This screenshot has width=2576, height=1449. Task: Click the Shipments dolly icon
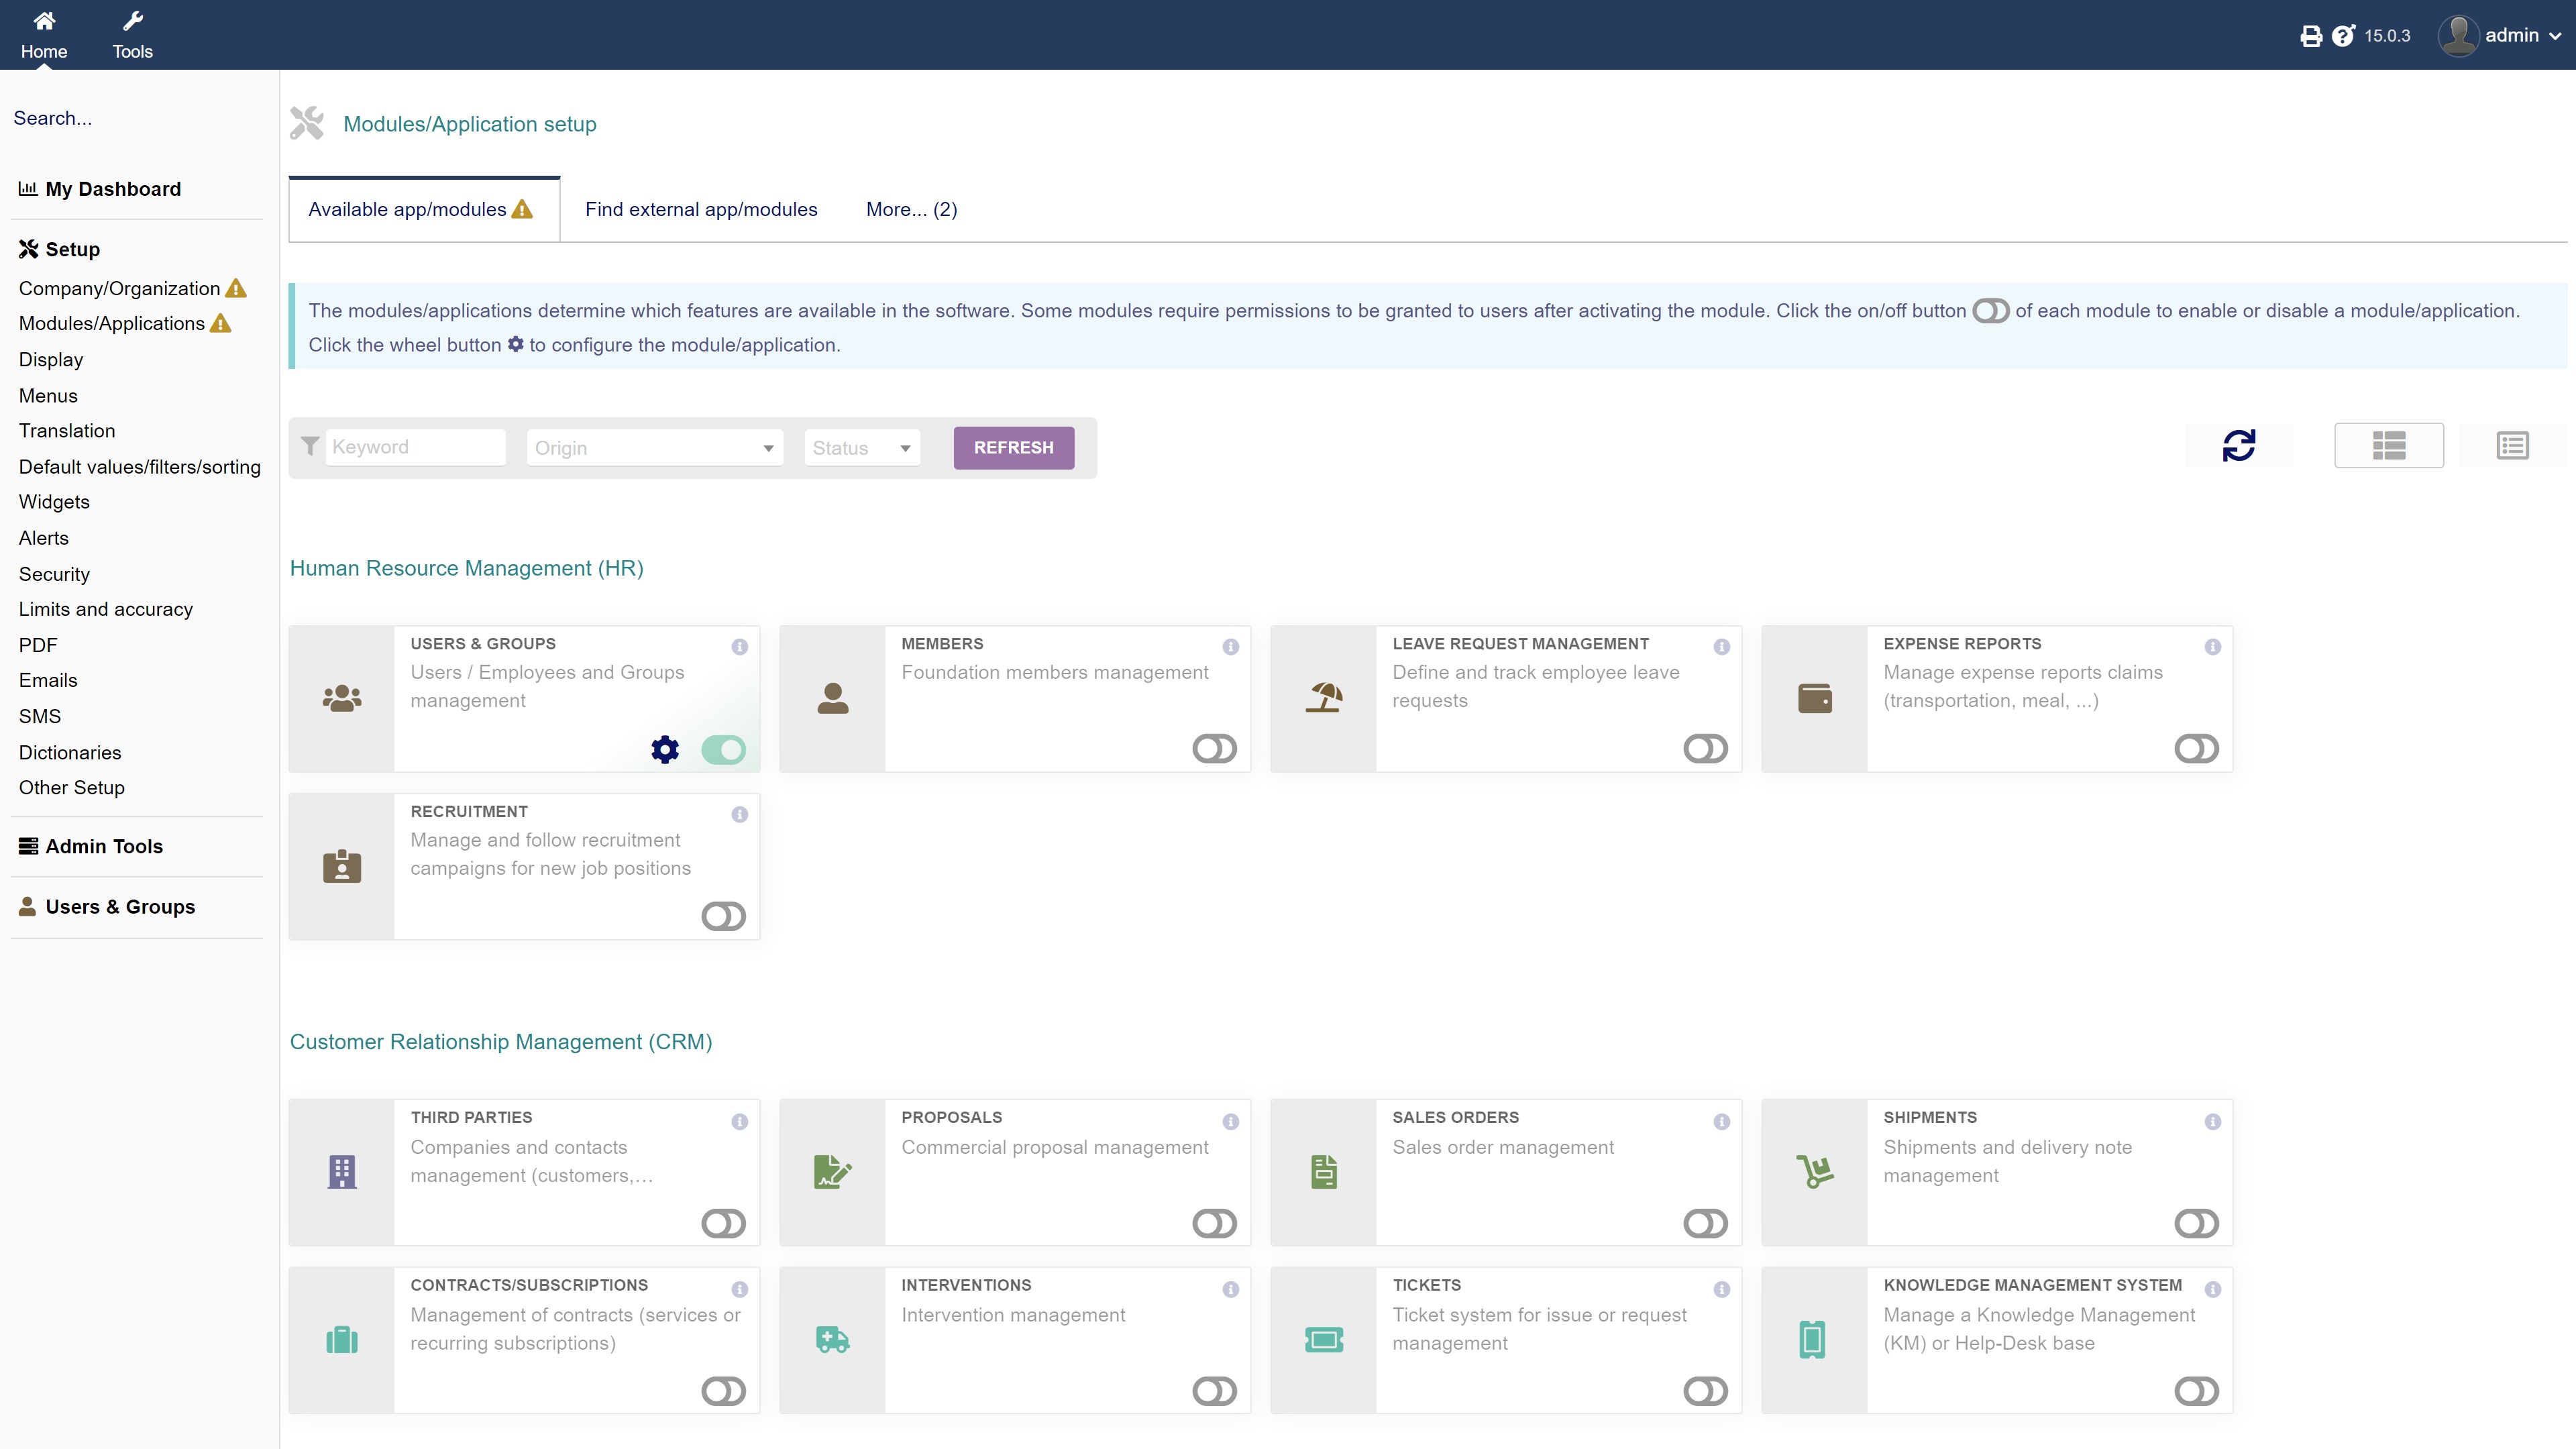(1815, 1172)
